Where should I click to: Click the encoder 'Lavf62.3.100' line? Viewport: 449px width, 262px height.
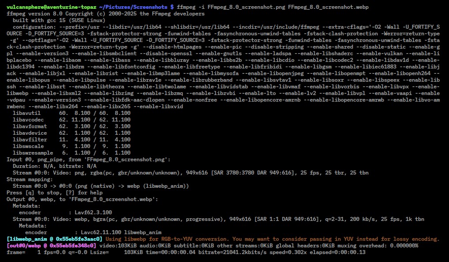65,213
